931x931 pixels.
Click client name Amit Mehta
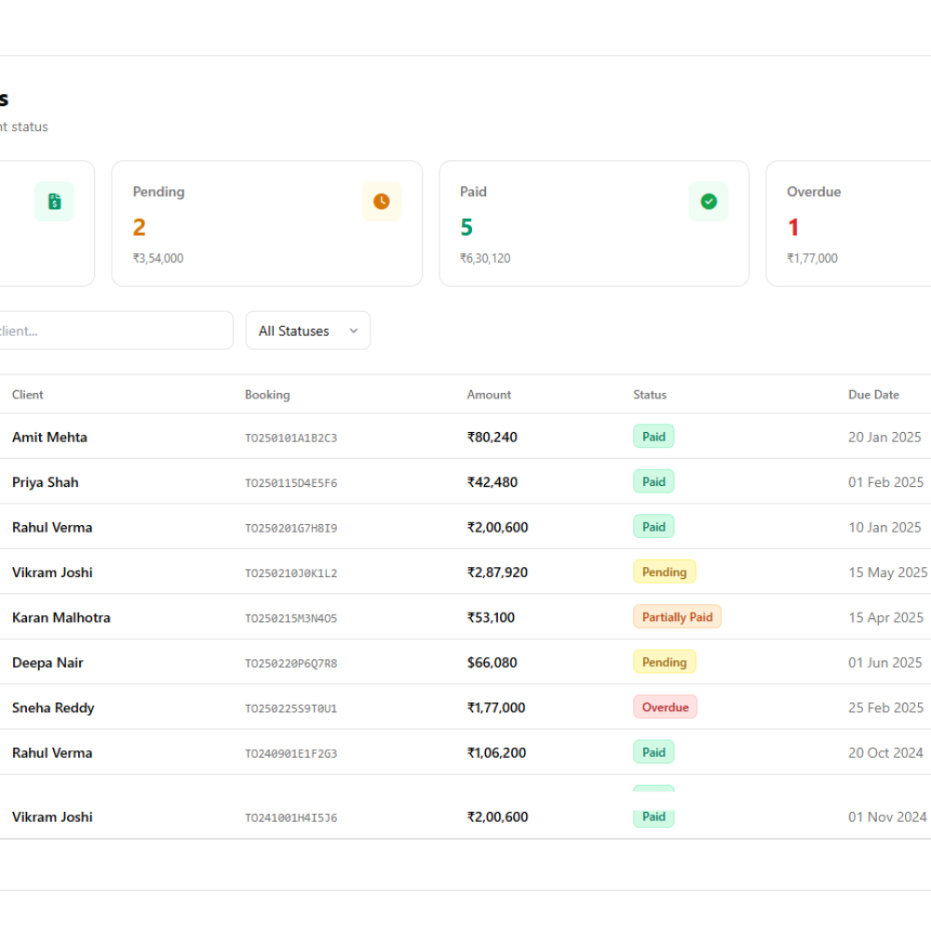(x=49, y=437)
